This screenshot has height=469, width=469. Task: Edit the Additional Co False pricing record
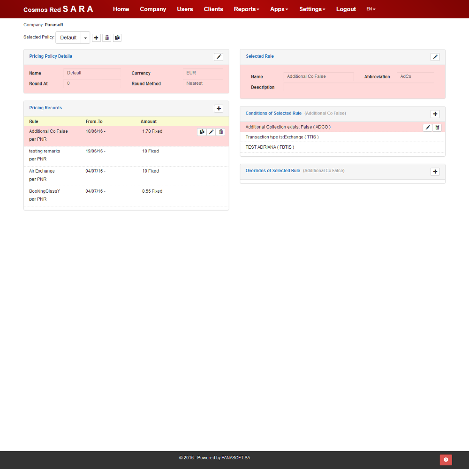click(x=212, y=132)
